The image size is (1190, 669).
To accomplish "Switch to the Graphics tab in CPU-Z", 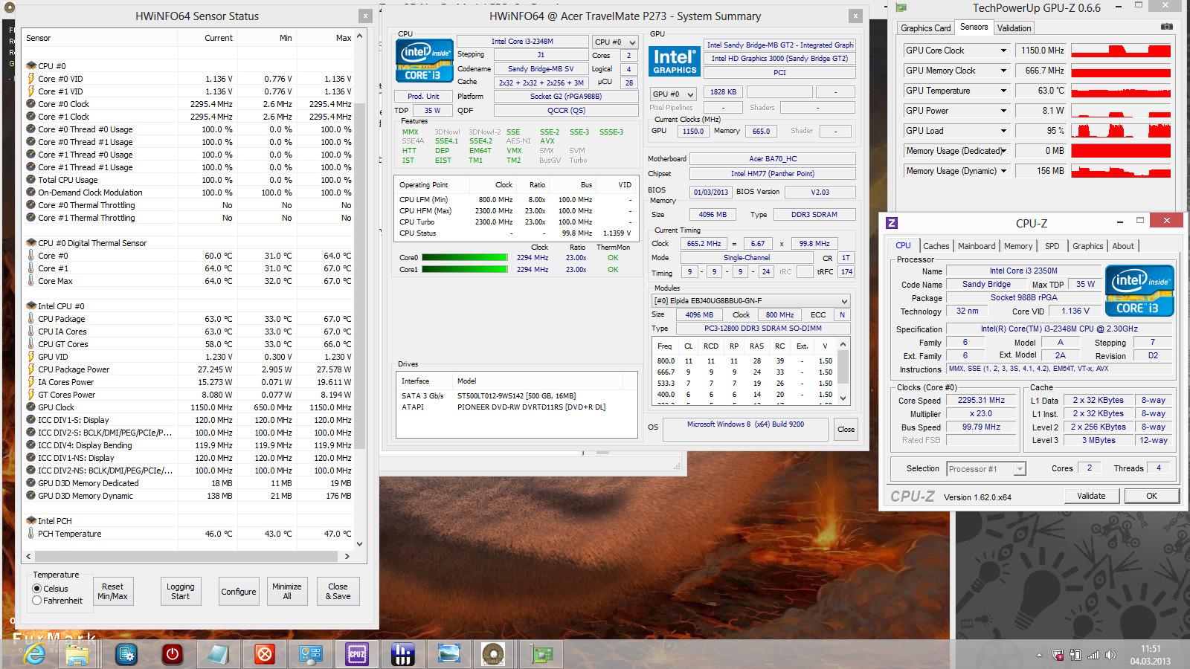I will [x=1087, y=246].
